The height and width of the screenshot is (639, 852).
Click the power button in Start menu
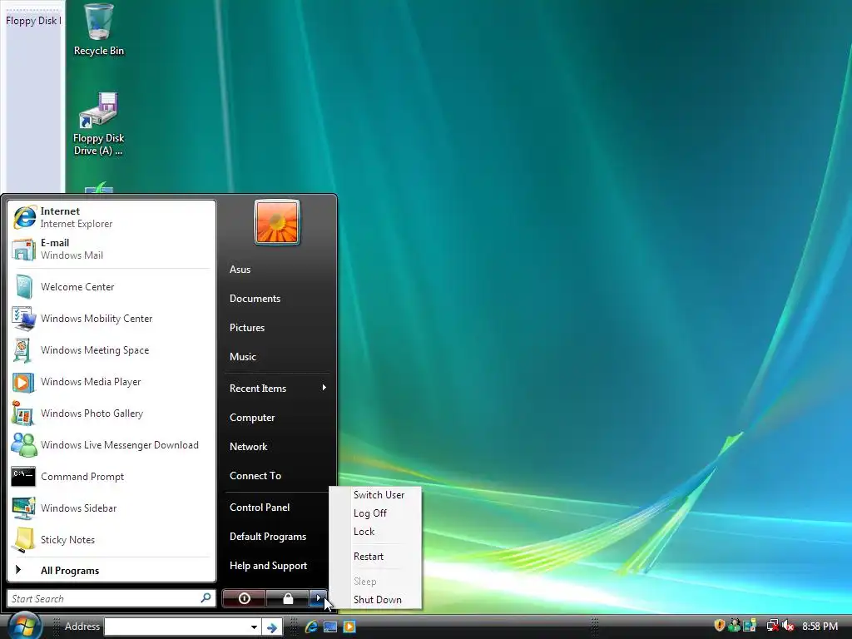coord(244,598)
